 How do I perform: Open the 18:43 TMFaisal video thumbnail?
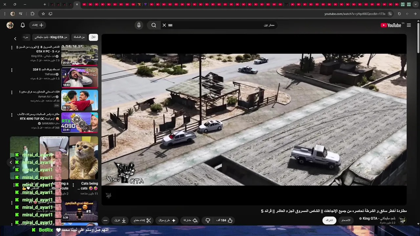(79, 78)
